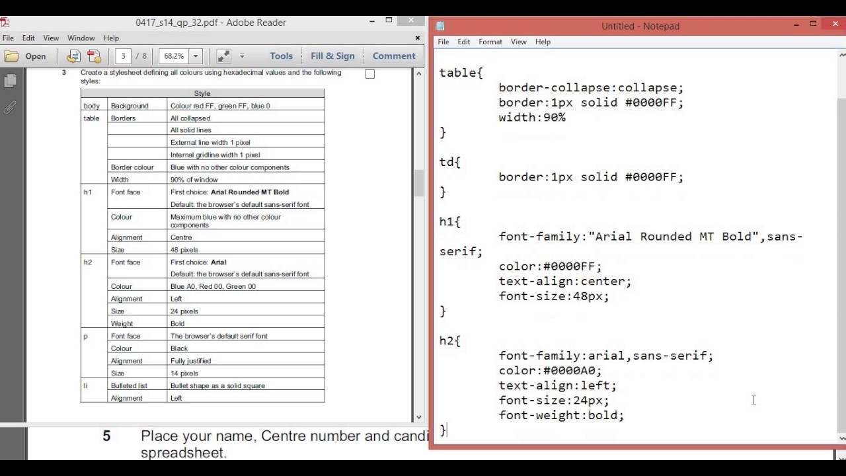Click the 'Style' header in PDF table
846x476 pixels.
202,94
